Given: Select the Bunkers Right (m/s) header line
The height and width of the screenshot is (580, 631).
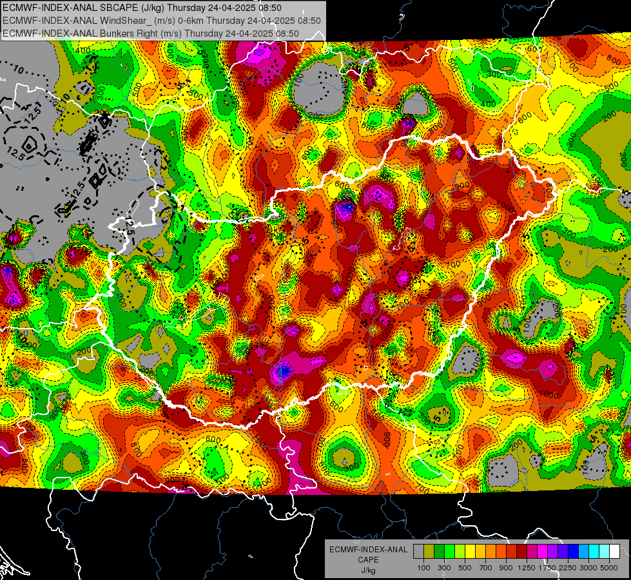Looking at the screenshot, I should point(151,34).
